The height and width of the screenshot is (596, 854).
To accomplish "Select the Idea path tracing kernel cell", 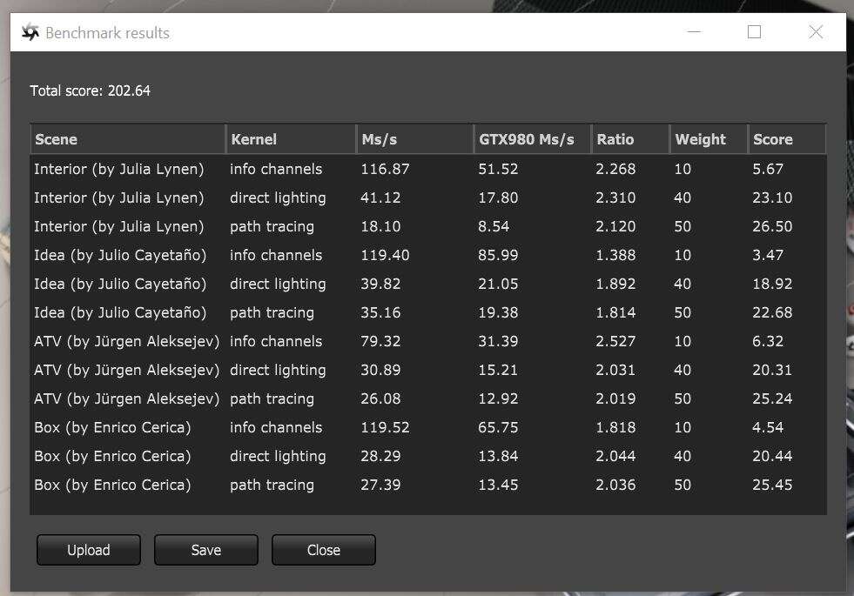I will tap(272, 312).
